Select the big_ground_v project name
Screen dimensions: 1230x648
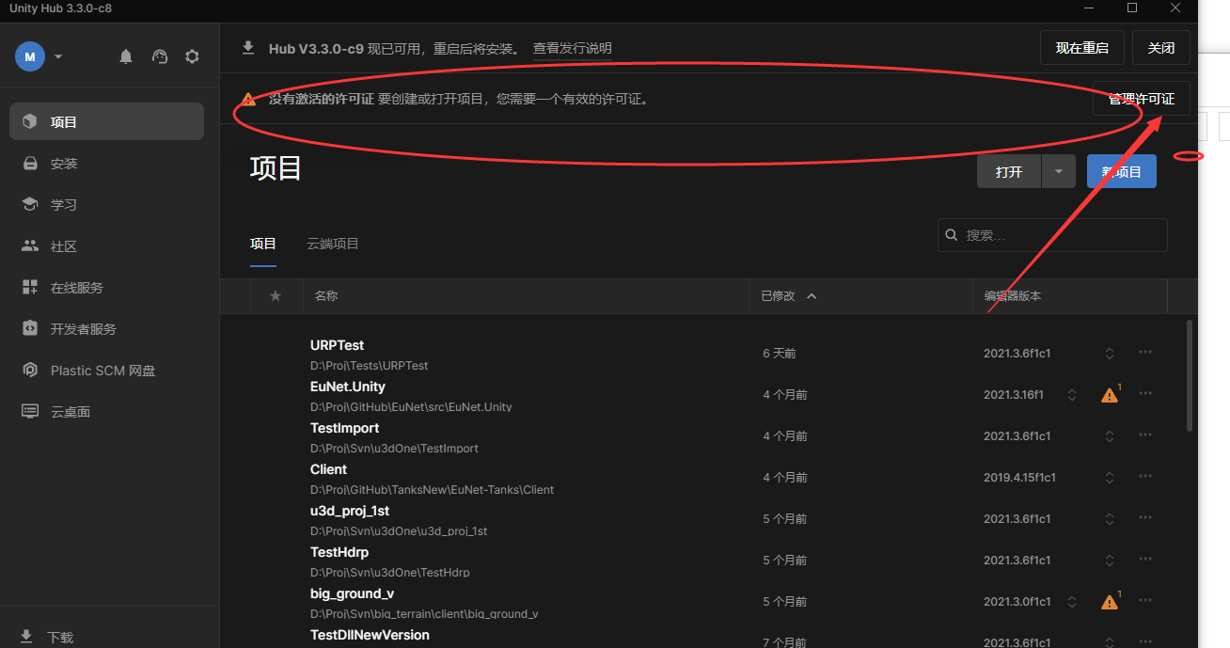[x=352, y=593]
